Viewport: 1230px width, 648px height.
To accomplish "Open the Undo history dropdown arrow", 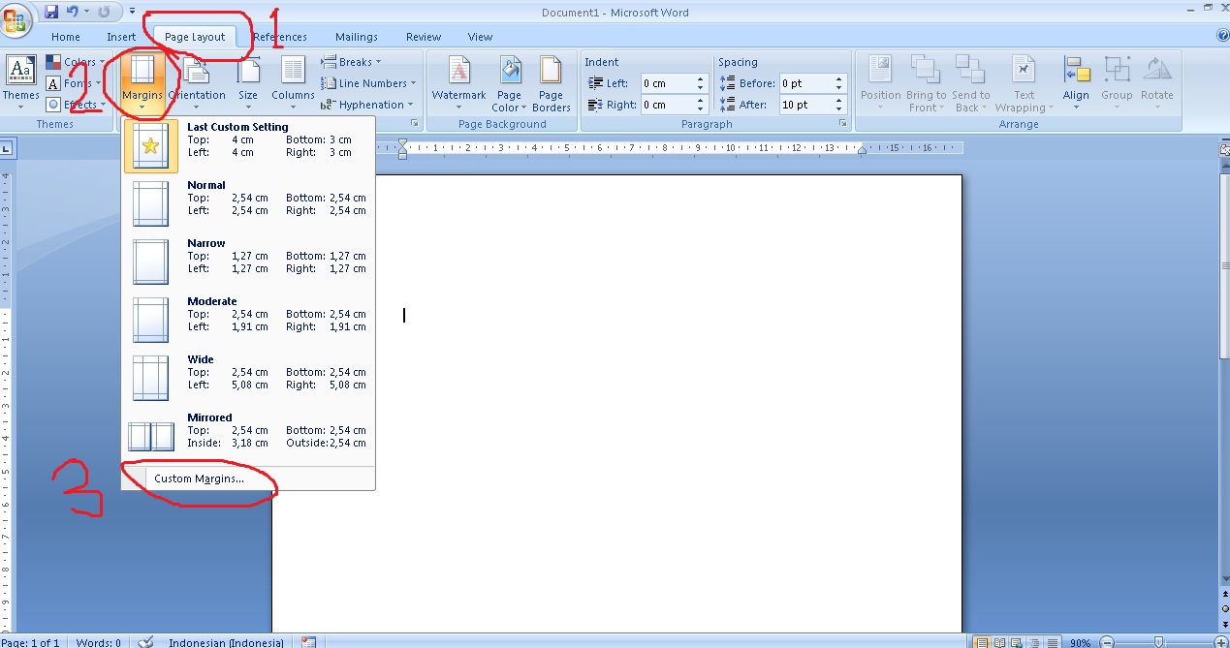I will pos(86,12).
